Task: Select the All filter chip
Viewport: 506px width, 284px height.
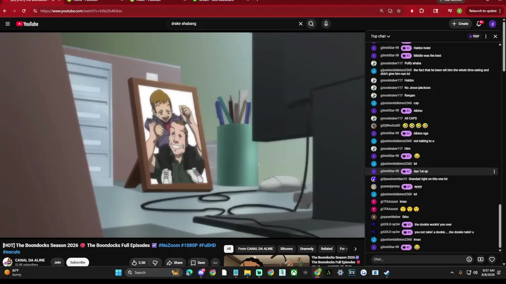Action: pos(228,249)
